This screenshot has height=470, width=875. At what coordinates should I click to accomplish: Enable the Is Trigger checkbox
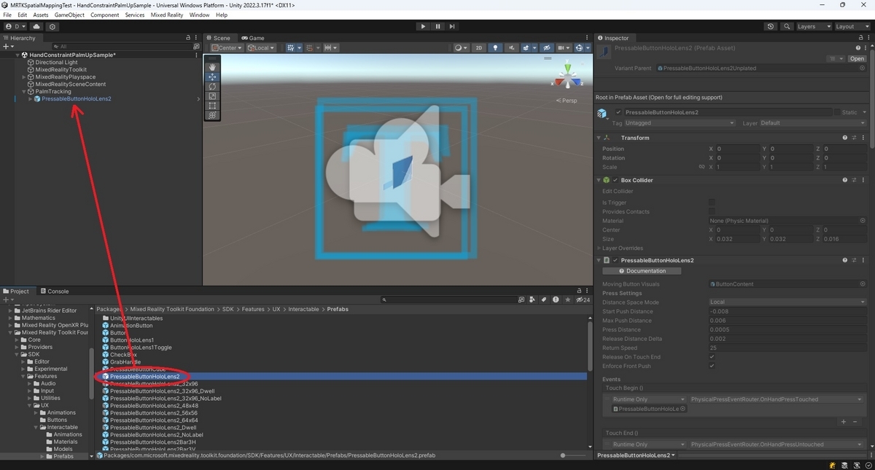click(712, 203)
